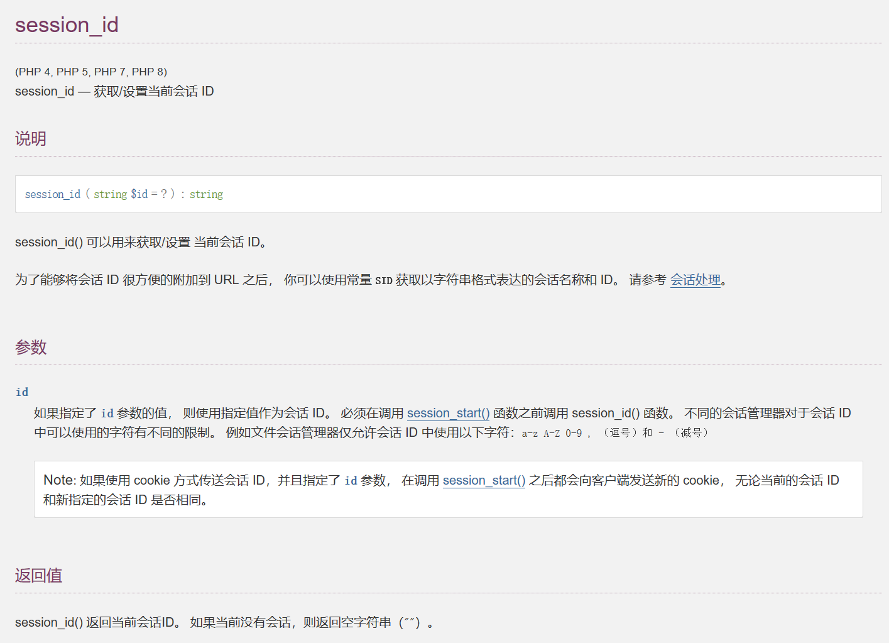
Task: Click the a-z A-Z 0-9 allowed characters text
Action: [x=552, y=433]
